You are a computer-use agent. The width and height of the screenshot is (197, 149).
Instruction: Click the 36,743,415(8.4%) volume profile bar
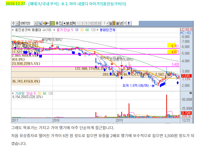pos(26,81)
